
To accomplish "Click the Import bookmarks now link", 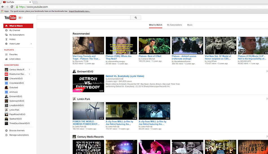I will coord(80,11).
